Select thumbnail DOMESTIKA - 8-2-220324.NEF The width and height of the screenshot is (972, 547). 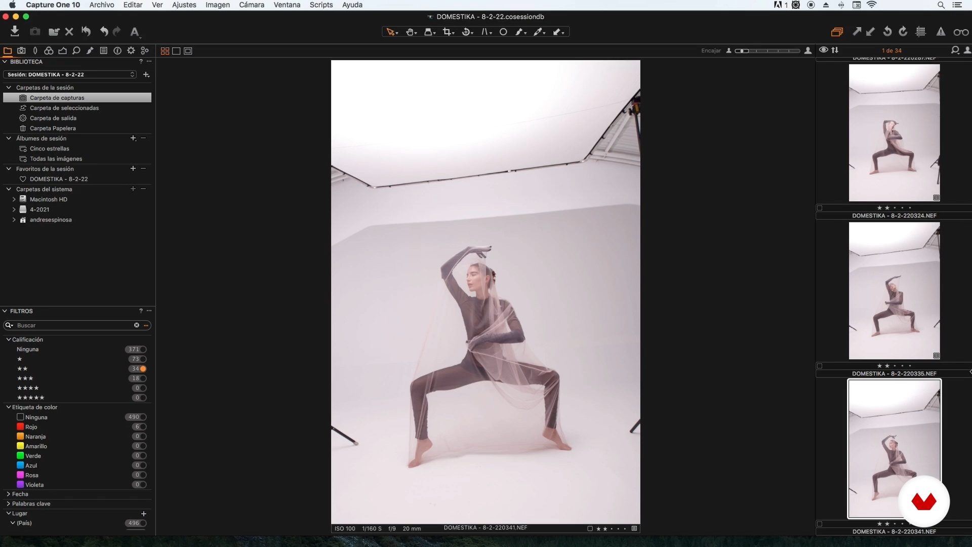(894, 133)
